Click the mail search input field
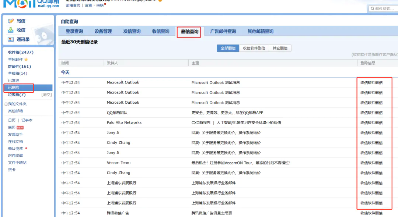Image resolution: width=398 pixels, height=217 pixels. pyautogui.click(x=384, y=8)
